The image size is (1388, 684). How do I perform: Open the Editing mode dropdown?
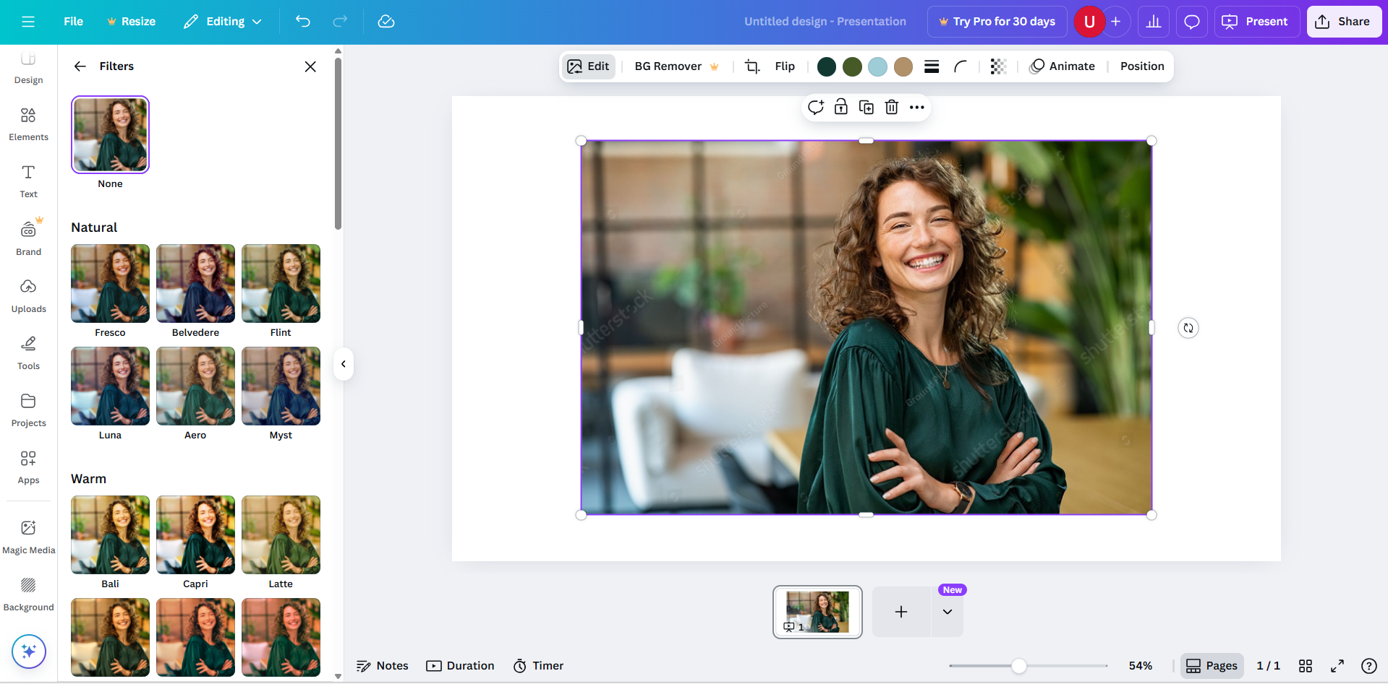222,22
